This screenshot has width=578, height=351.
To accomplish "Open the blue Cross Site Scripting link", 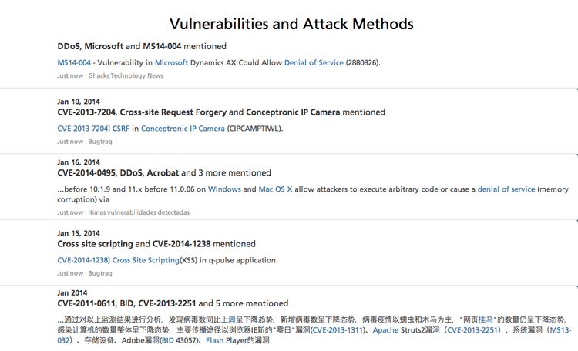I will pos(146,260).
